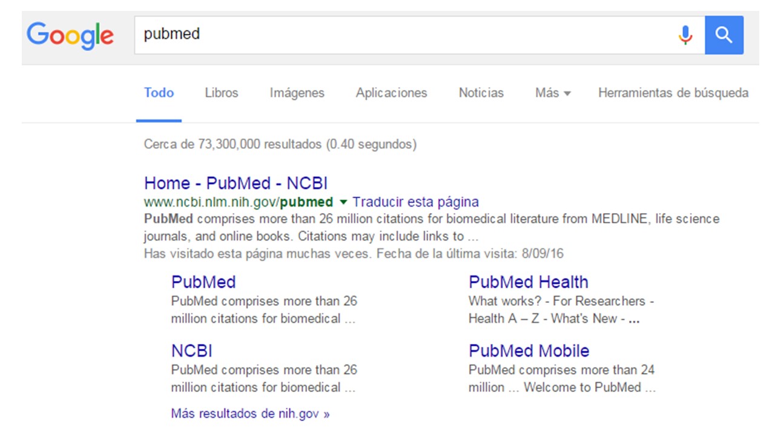Open the Noticias tab
Image resolution: width=775 pixels, height=436 pixels.
pyautogui.click(x=481, y=93)
